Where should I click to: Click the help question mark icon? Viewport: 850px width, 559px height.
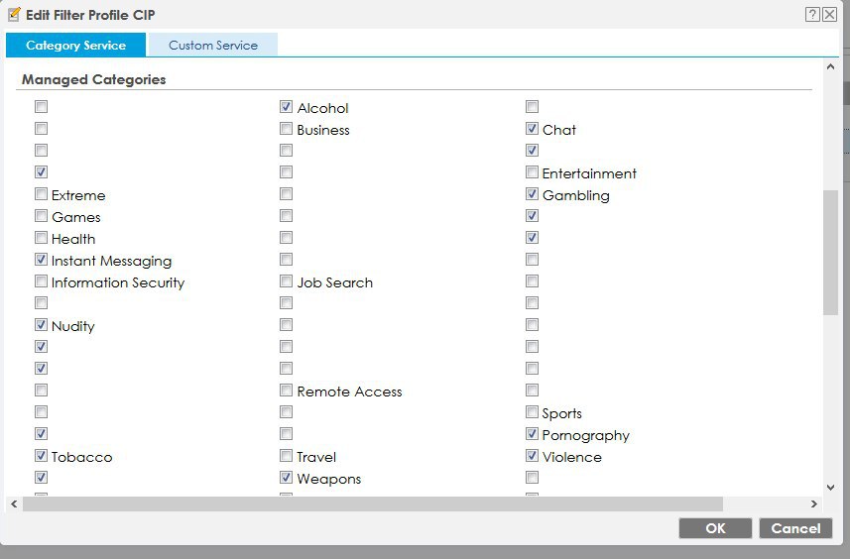[x=812, y=14]
